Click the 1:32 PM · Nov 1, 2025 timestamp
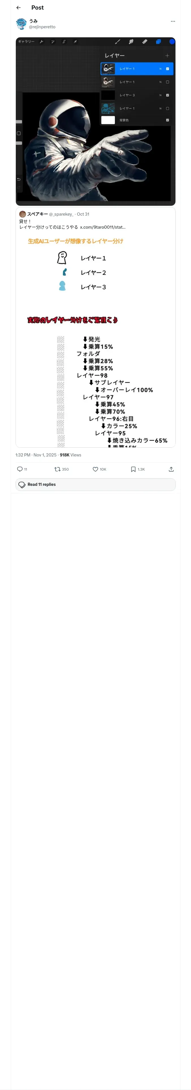The height and width of the screenshot is (1090, 191). [x=36, y=455]
